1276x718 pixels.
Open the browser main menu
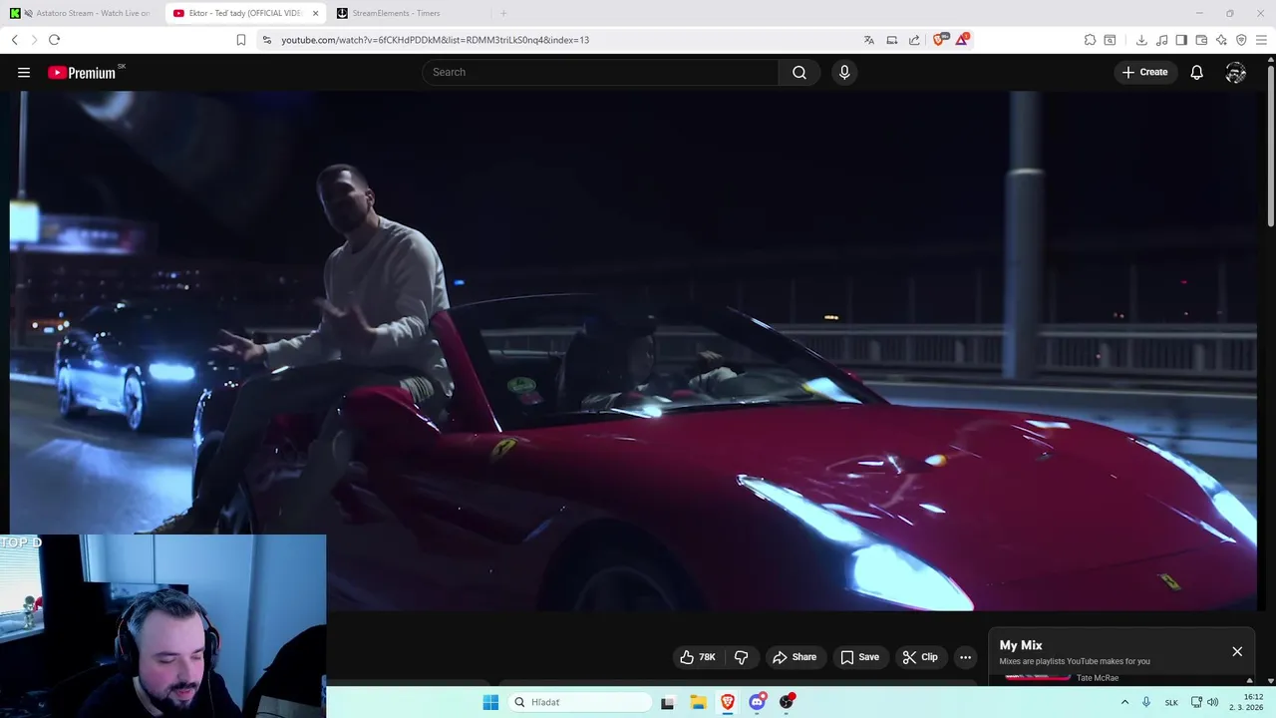pyautogui.click(x=1261, y=40)
